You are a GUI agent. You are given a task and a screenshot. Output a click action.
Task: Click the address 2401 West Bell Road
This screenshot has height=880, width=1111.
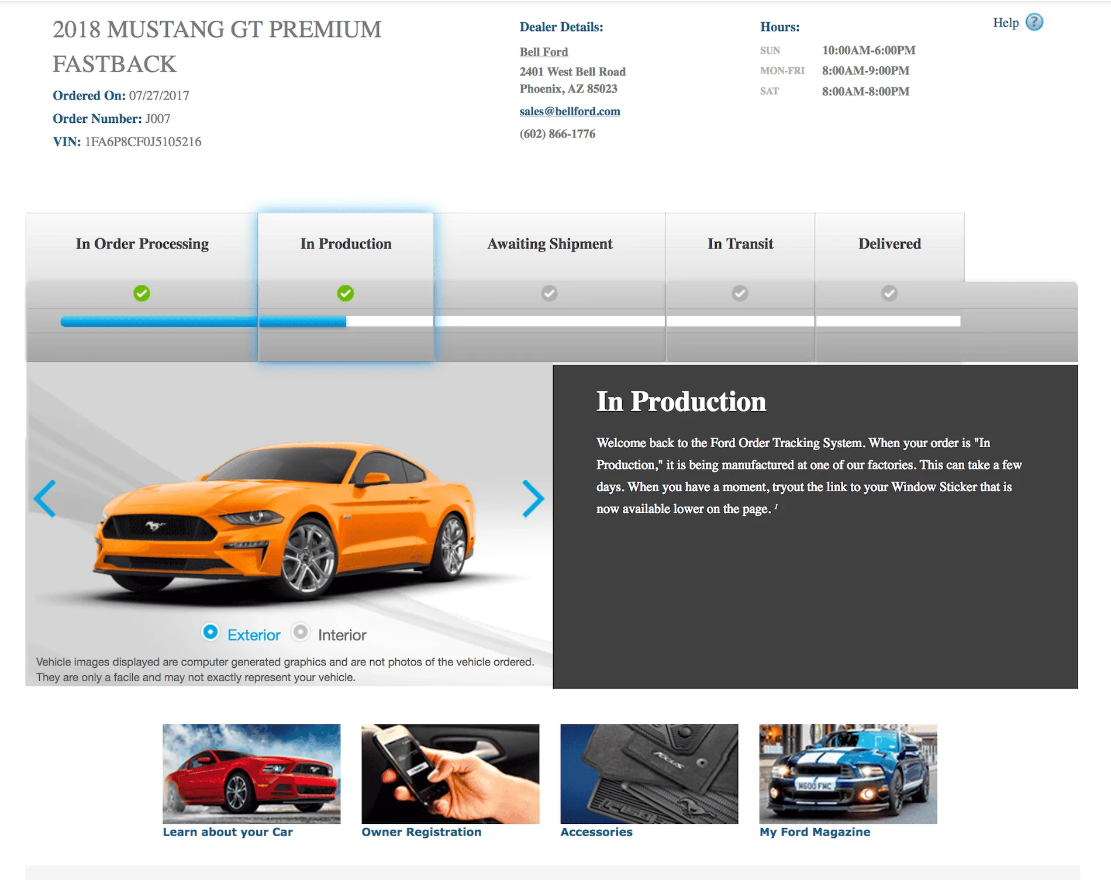(x=572, y=71)
